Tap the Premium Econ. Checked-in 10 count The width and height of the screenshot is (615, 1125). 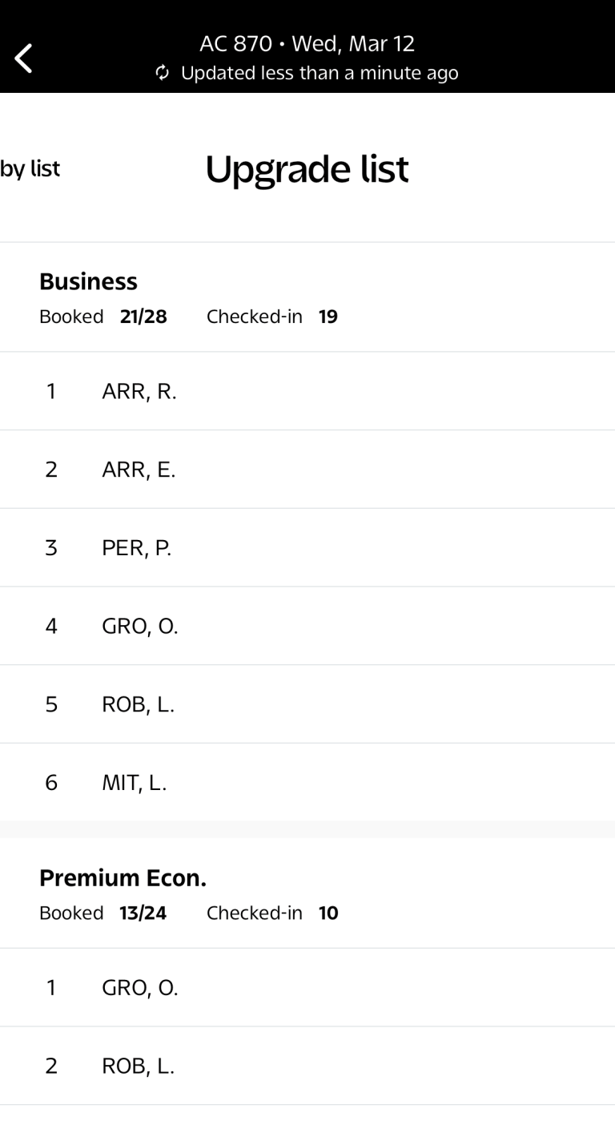click(x=272, y=913)
